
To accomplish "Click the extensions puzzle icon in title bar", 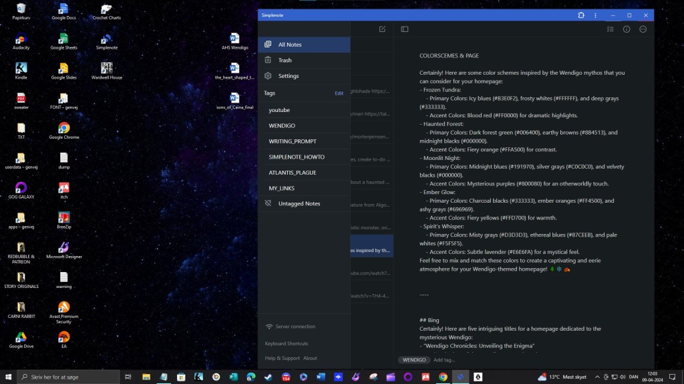I will 581,15.
